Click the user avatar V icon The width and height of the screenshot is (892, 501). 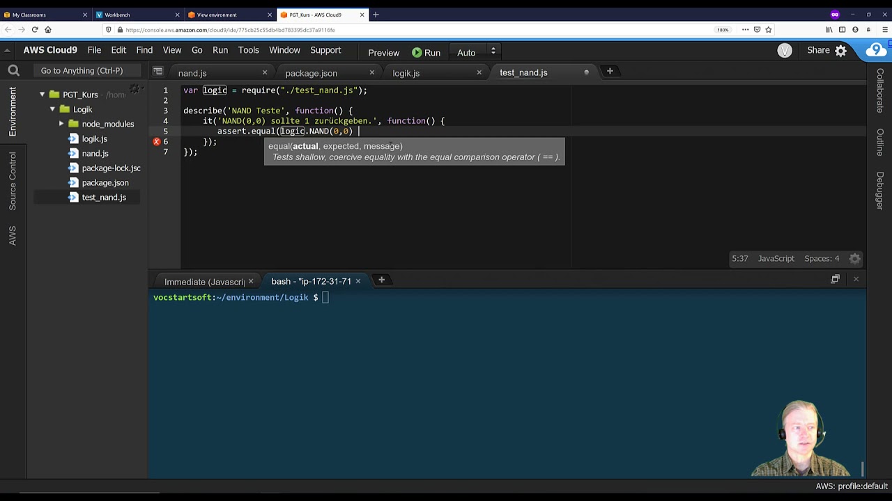785,51
